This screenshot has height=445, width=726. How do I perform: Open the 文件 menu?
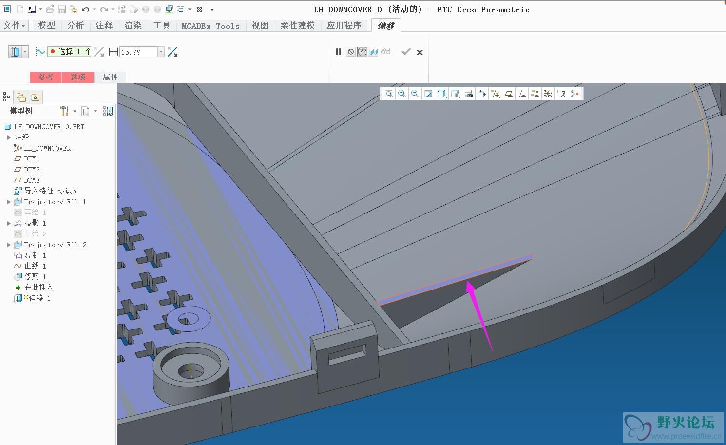(14, 25)
